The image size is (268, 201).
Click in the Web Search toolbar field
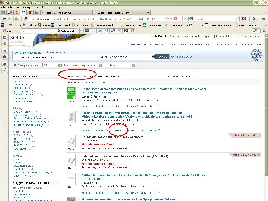click(38, 31)
